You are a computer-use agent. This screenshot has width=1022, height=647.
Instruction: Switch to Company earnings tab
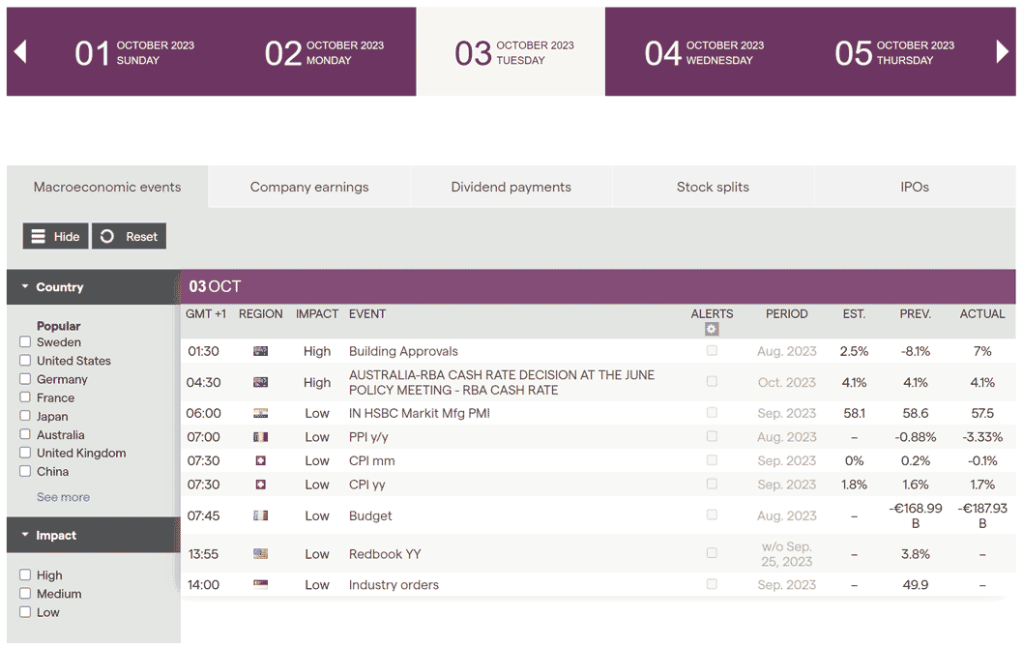309,187
